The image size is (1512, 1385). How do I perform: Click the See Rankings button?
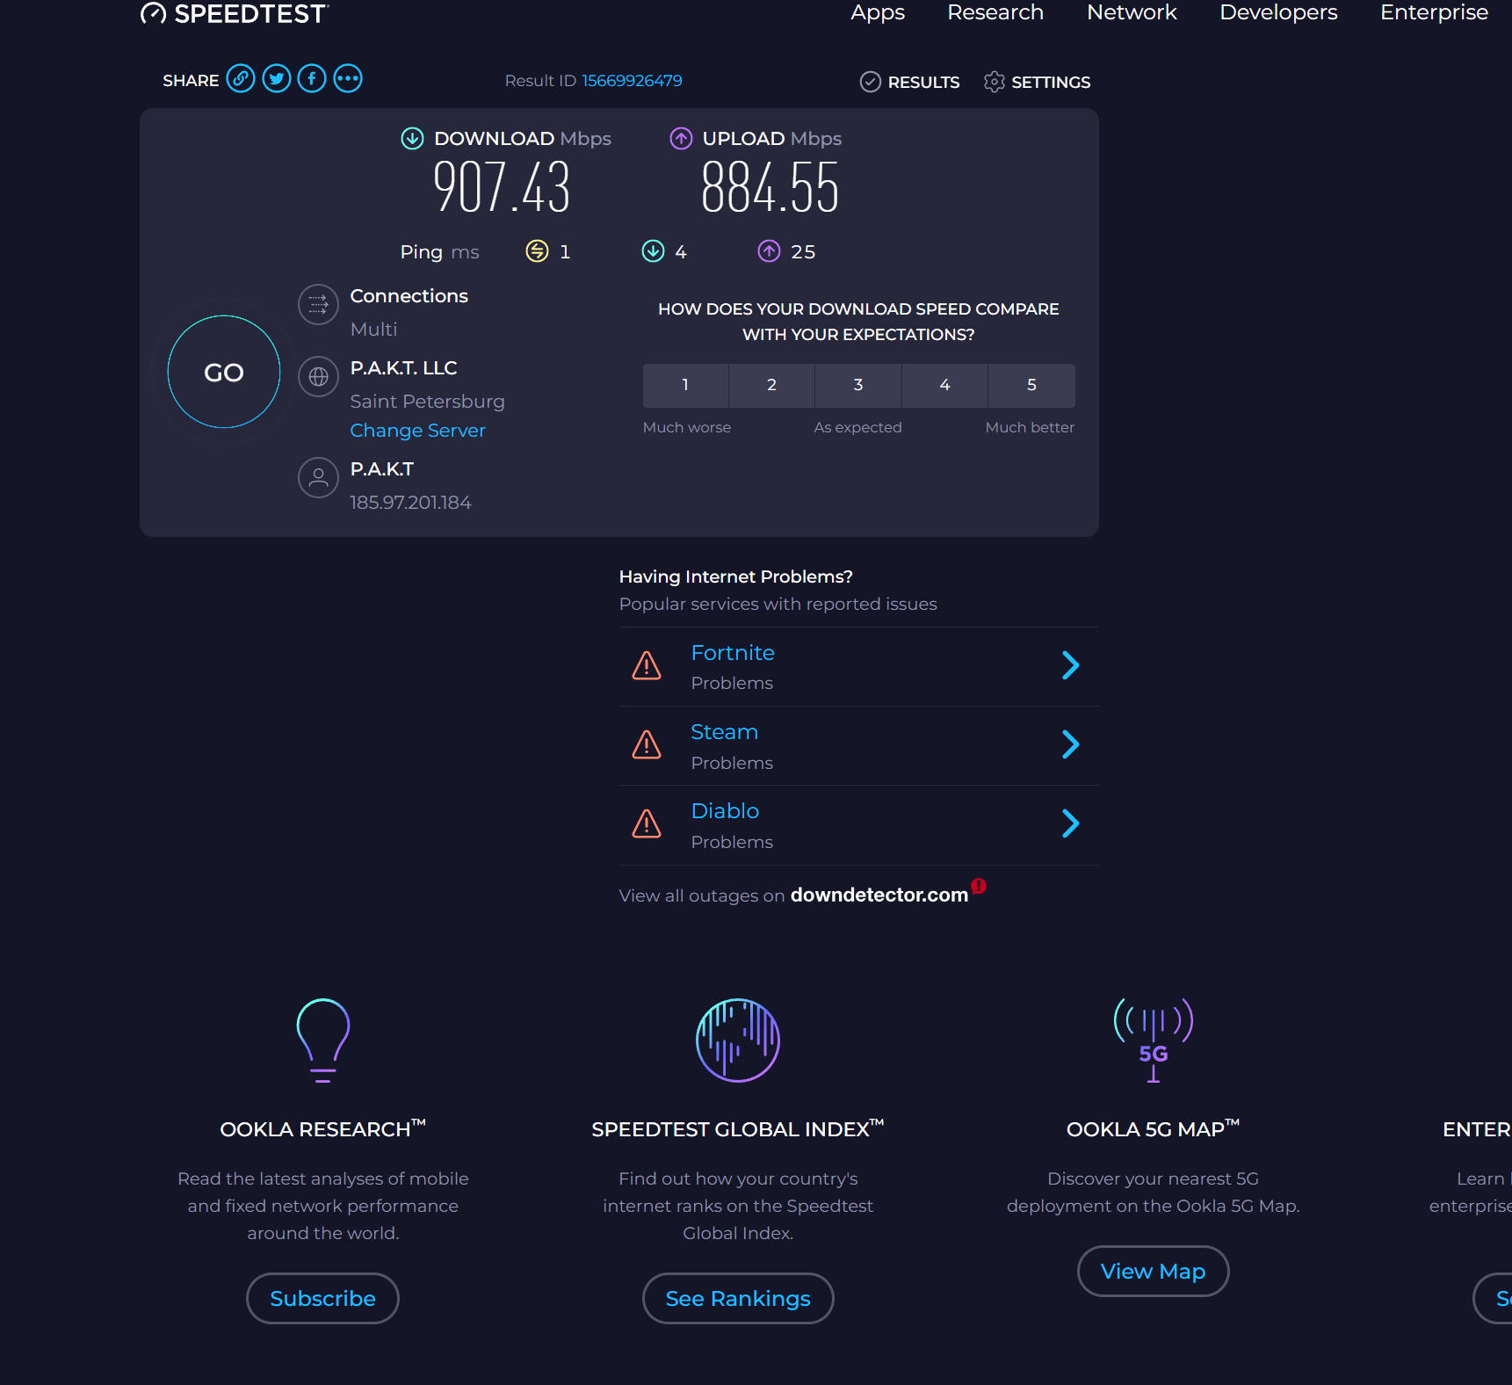(738, 1298)
